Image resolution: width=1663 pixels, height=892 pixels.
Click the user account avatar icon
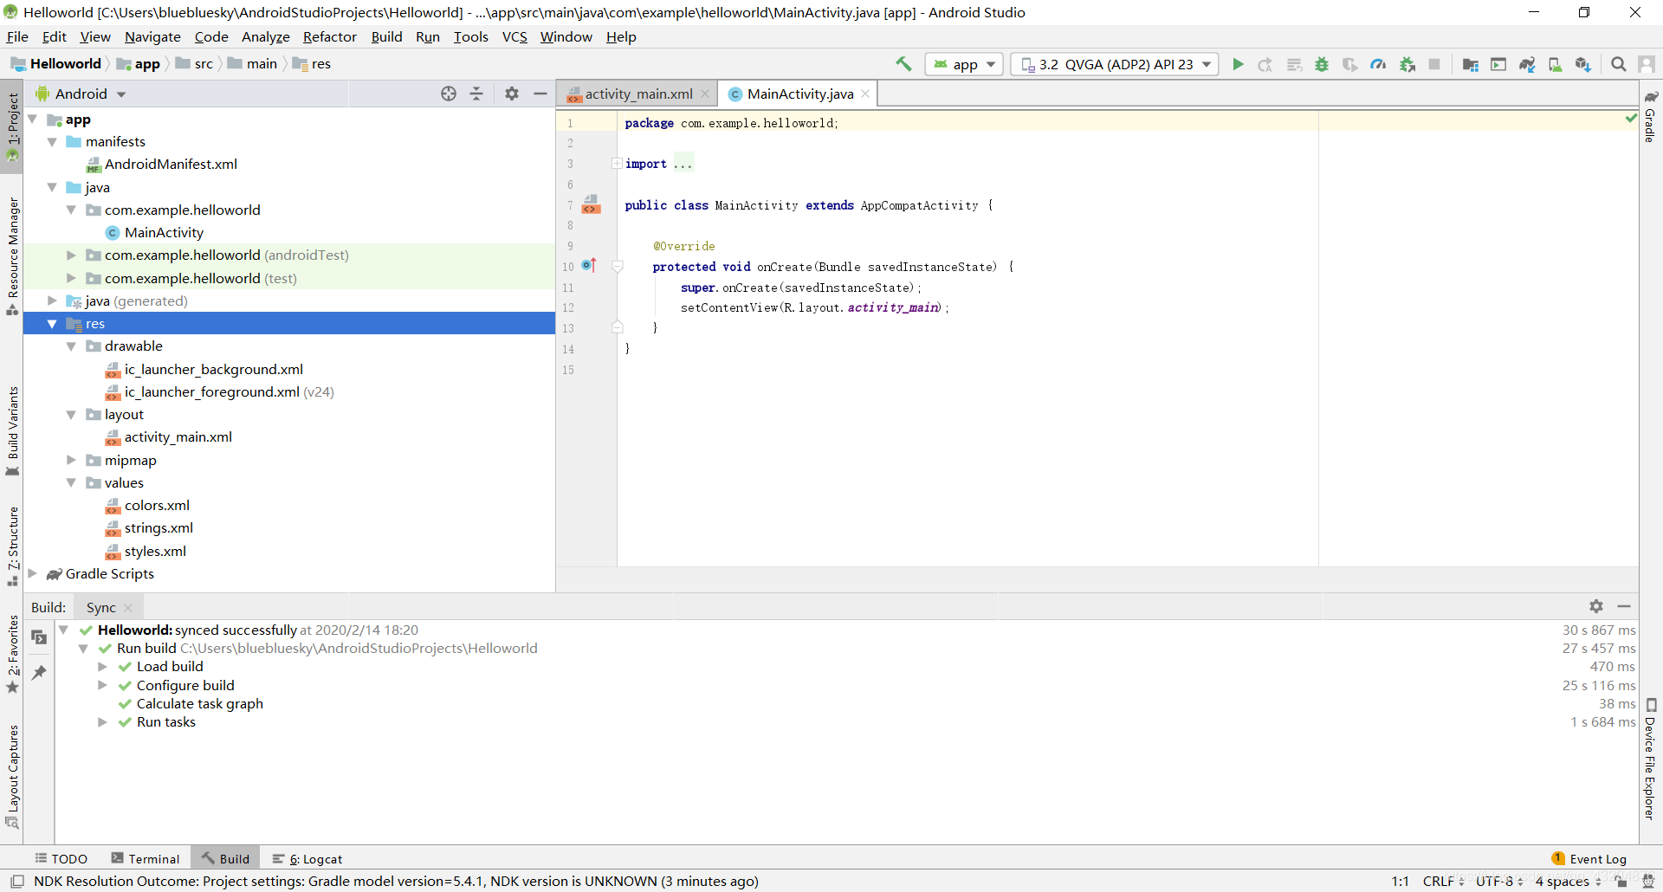(1647, 64)
